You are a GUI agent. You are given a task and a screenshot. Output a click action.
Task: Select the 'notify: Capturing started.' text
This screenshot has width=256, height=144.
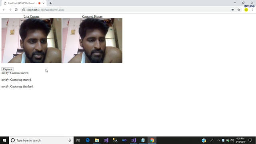pyautogui.click(x=16, y=80)
